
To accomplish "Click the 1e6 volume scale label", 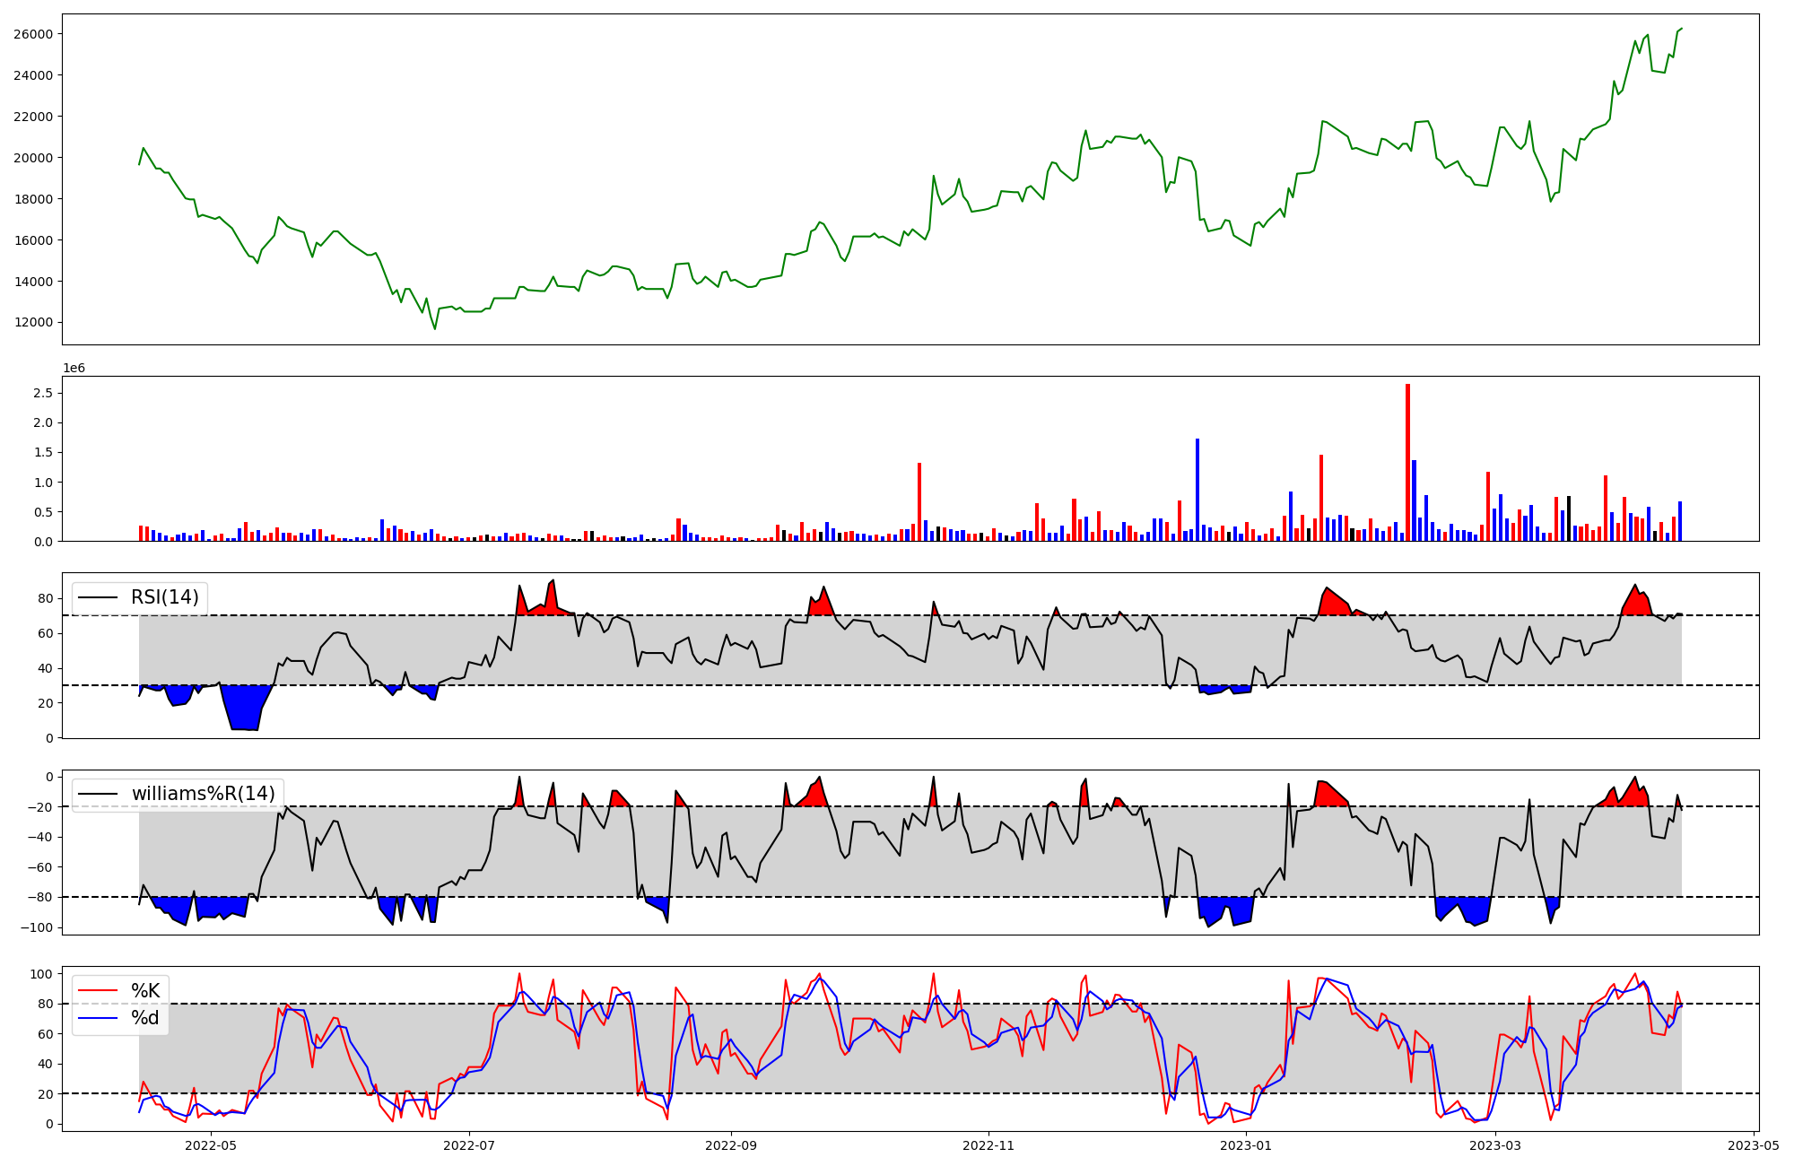I will (x=74, y=368).
